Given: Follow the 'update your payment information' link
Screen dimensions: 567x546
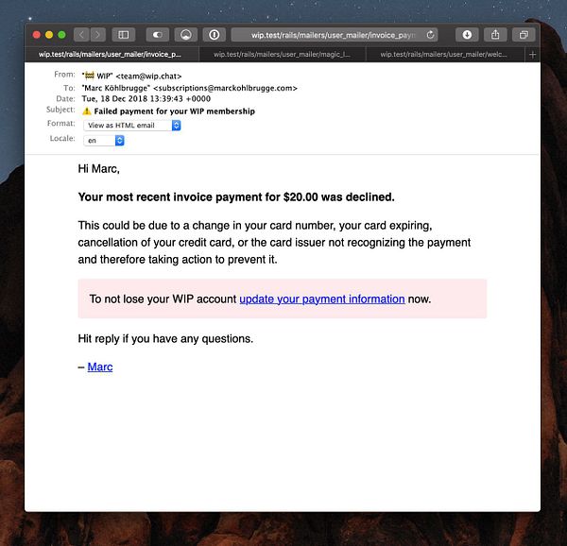Looking at the screenshot, I should click(322, 299).
